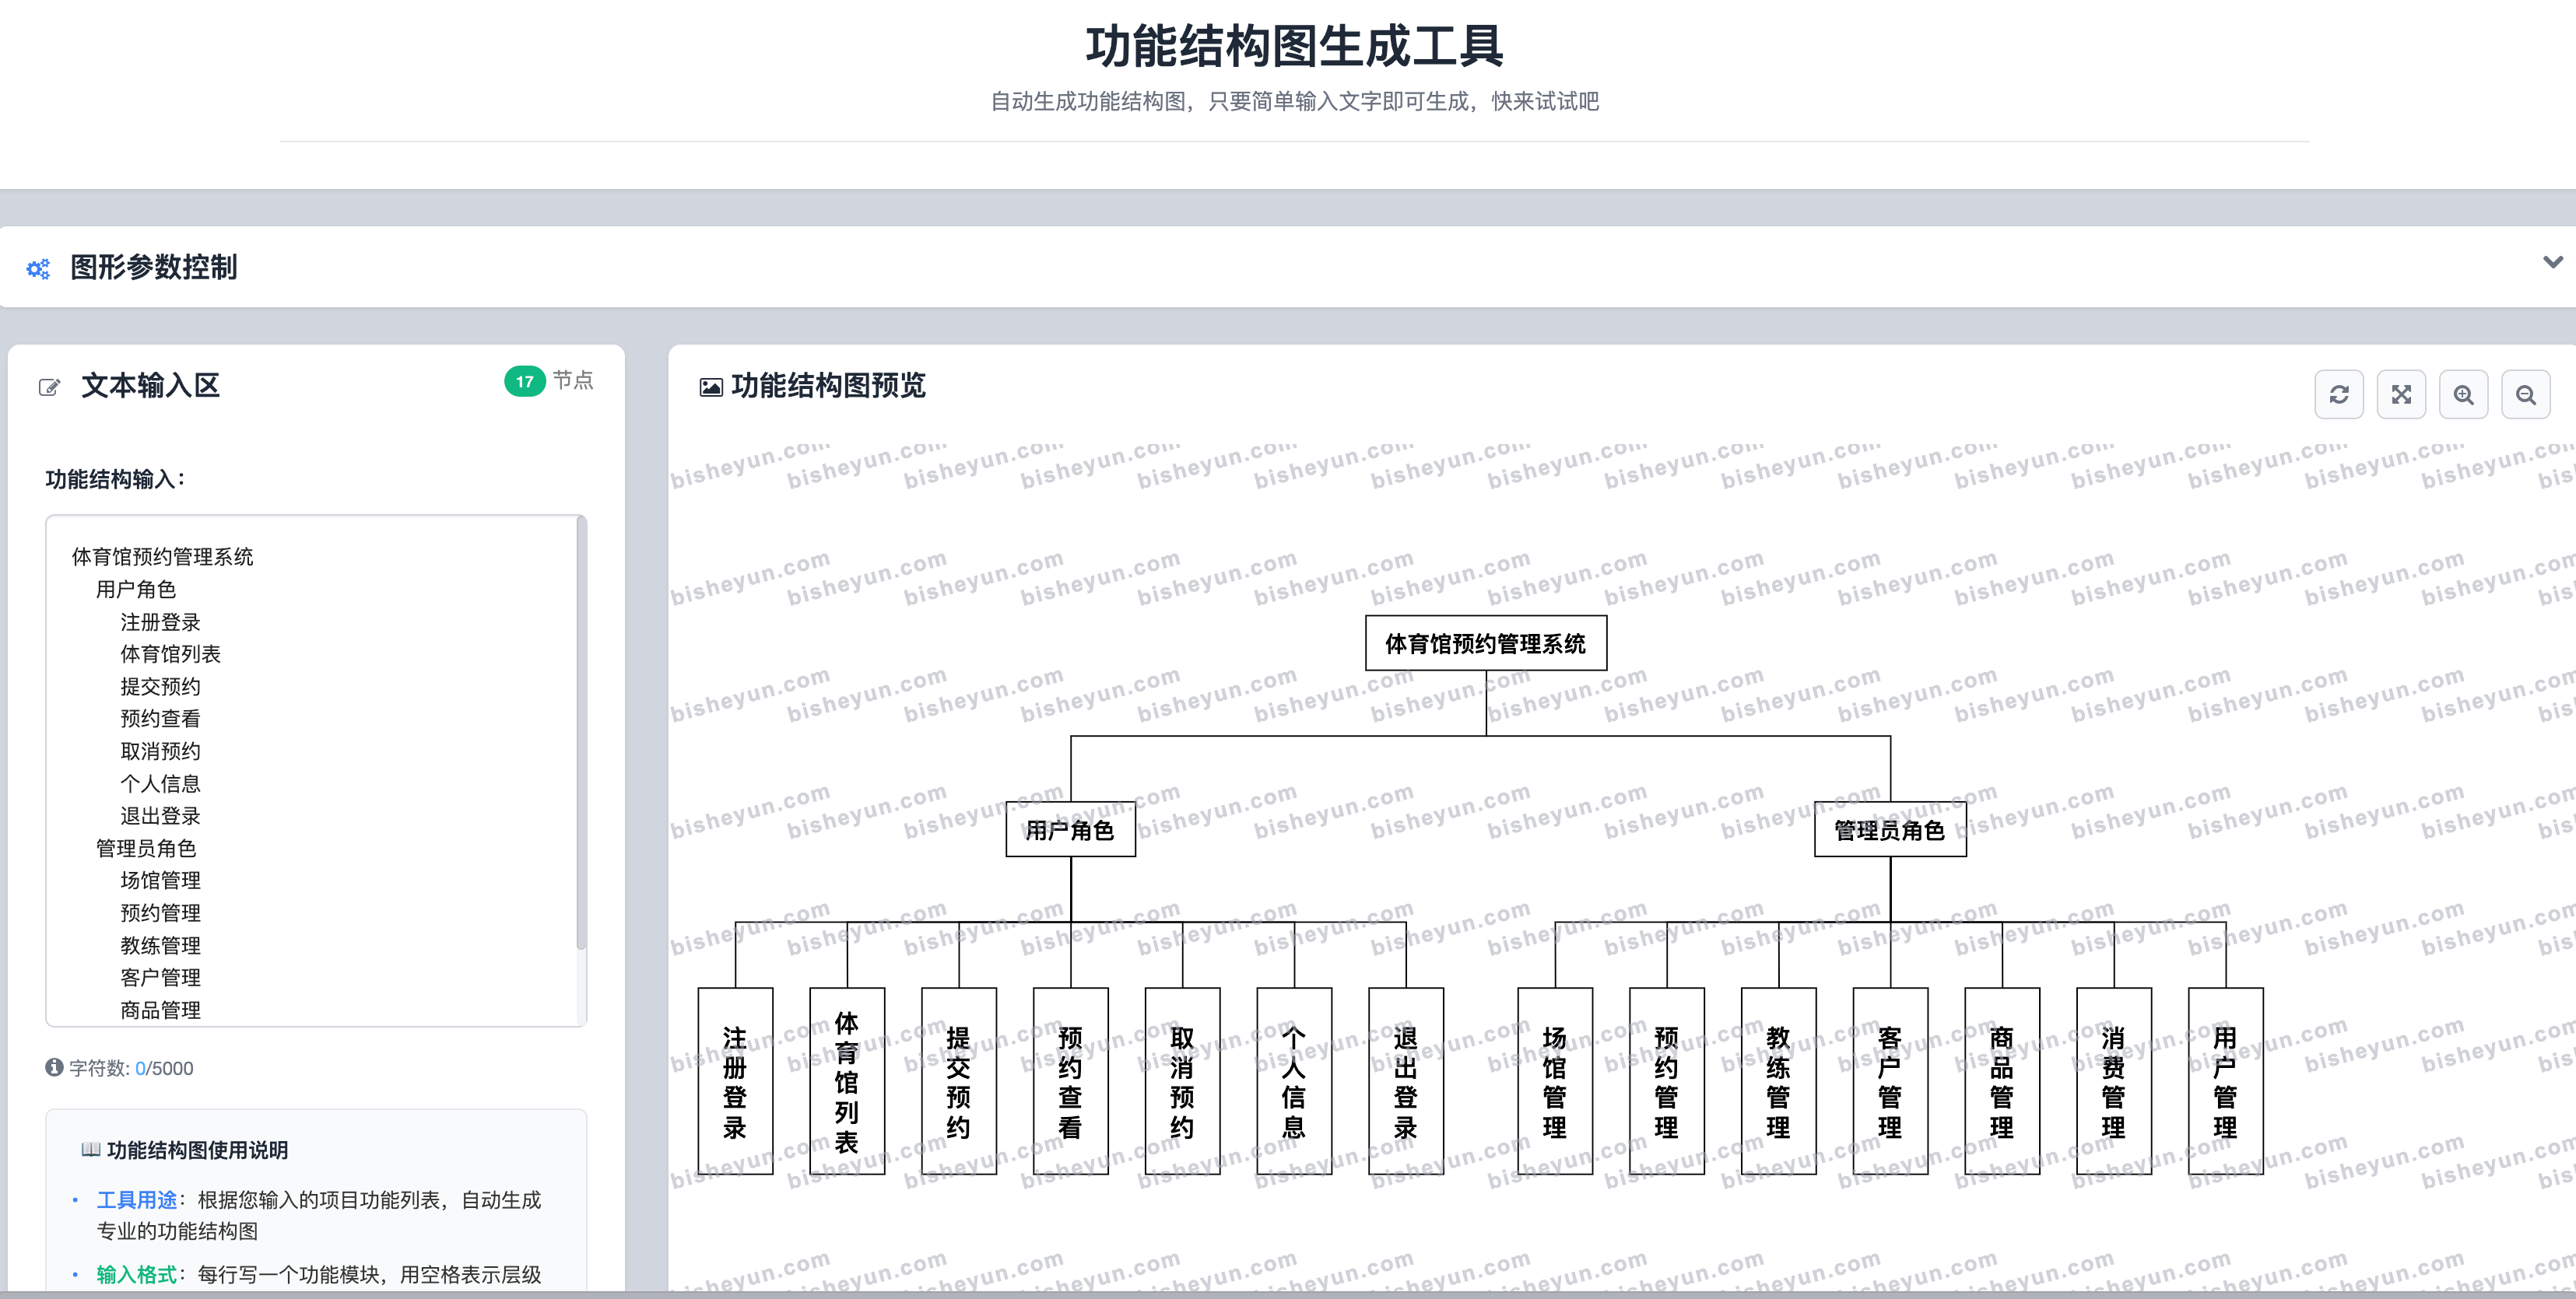Zoom in on the structure diagram
The image size is (2576, 1299).
click(2463, 394)
